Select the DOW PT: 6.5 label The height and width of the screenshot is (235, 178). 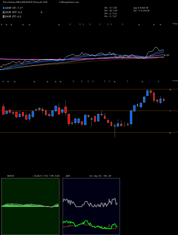point(13,16)
